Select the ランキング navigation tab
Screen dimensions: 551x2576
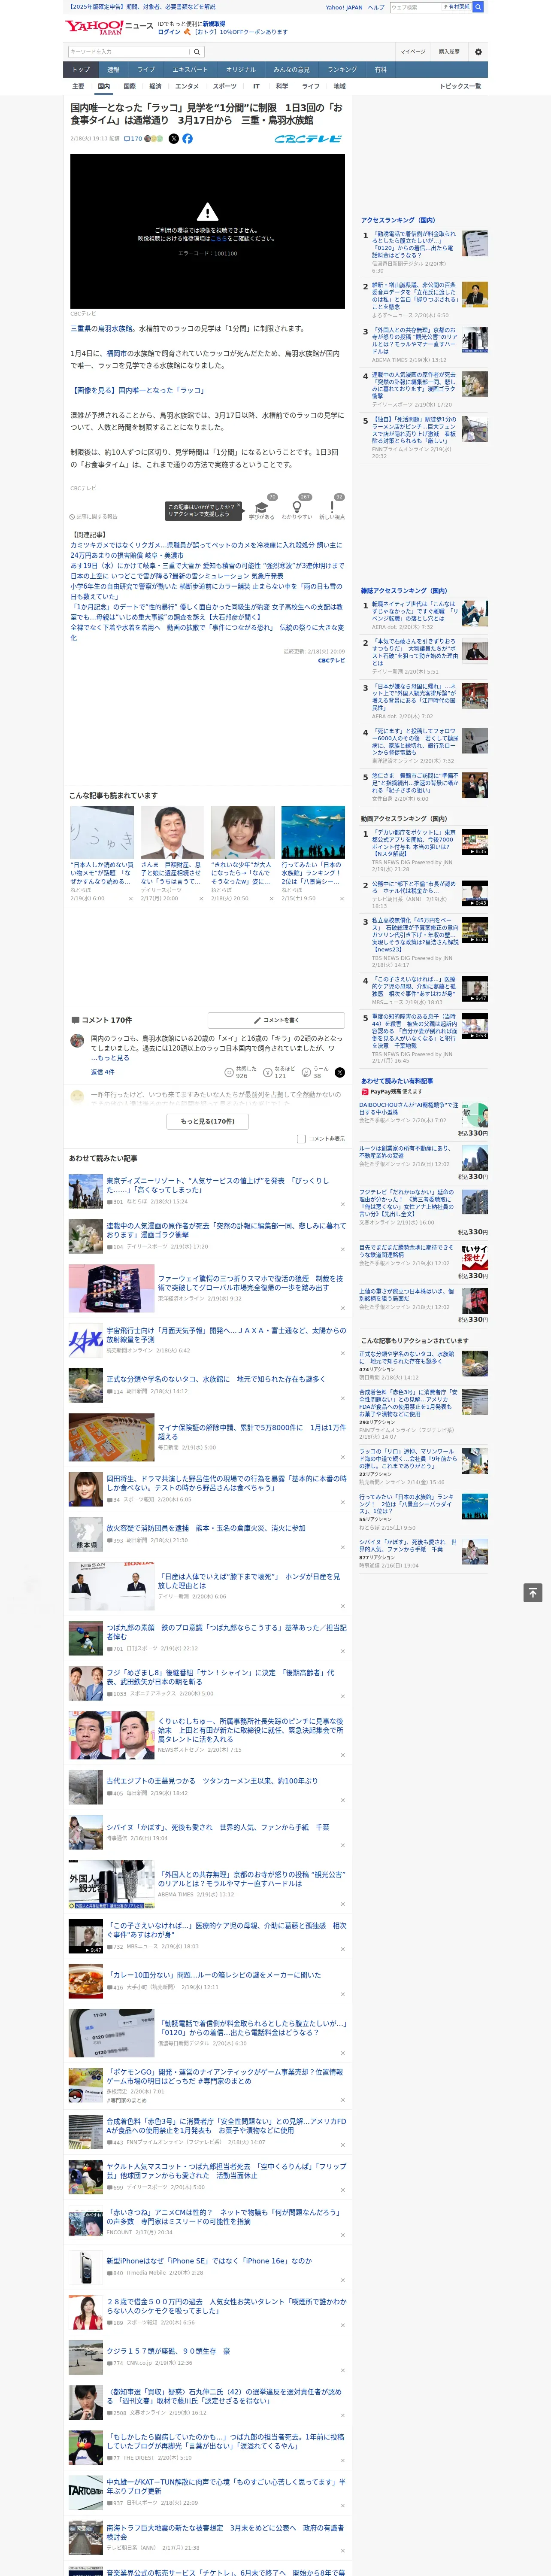click(342, 70)
